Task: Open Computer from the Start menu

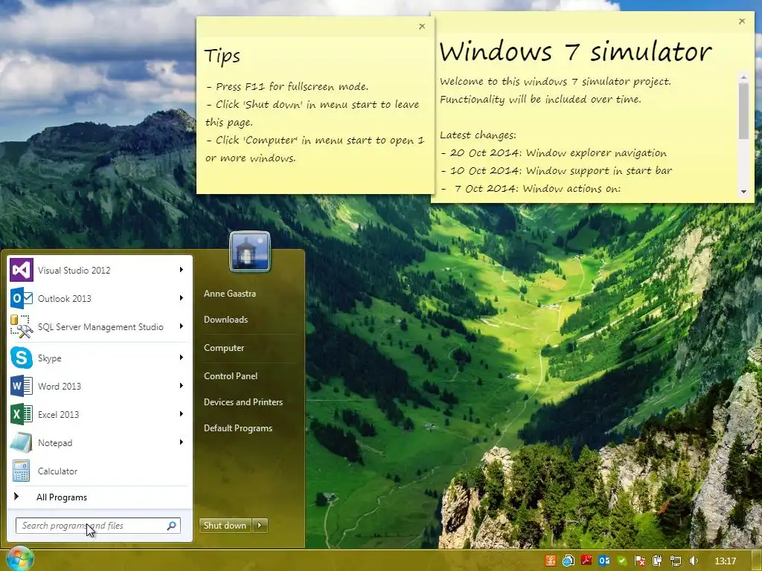Action: [224, 348]
